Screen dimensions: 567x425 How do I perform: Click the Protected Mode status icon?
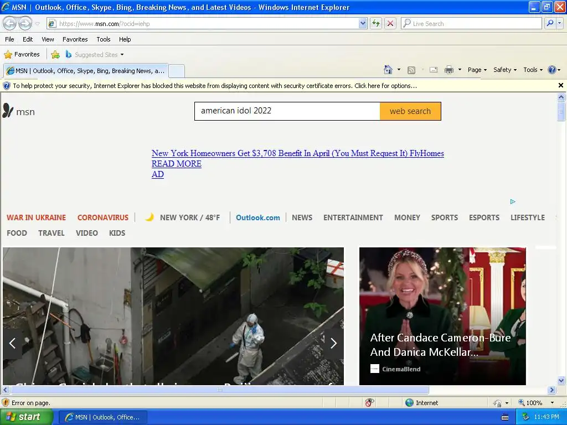pyautogui.click(x=497, y=403)
